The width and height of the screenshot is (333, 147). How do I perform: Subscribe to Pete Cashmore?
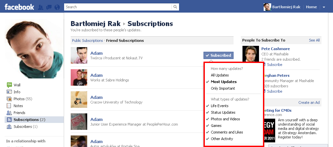275,65
